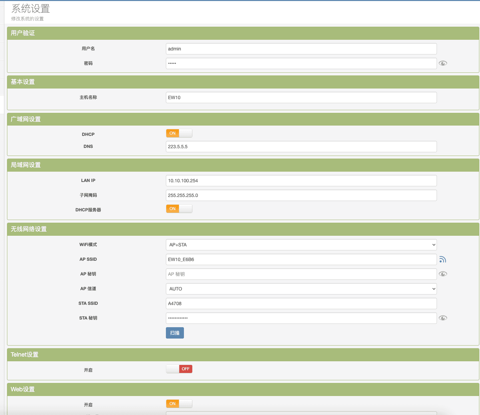Click the AP SSID text field
The image size is (480, 415).
point(301,259)
